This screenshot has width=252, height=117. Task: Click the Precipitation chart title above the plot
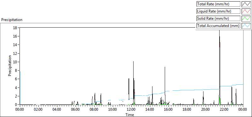pyautogui.click(x=12, y=20)
